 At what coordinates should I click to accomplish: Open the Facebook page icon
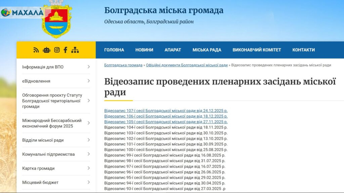[x=66, y=50]
